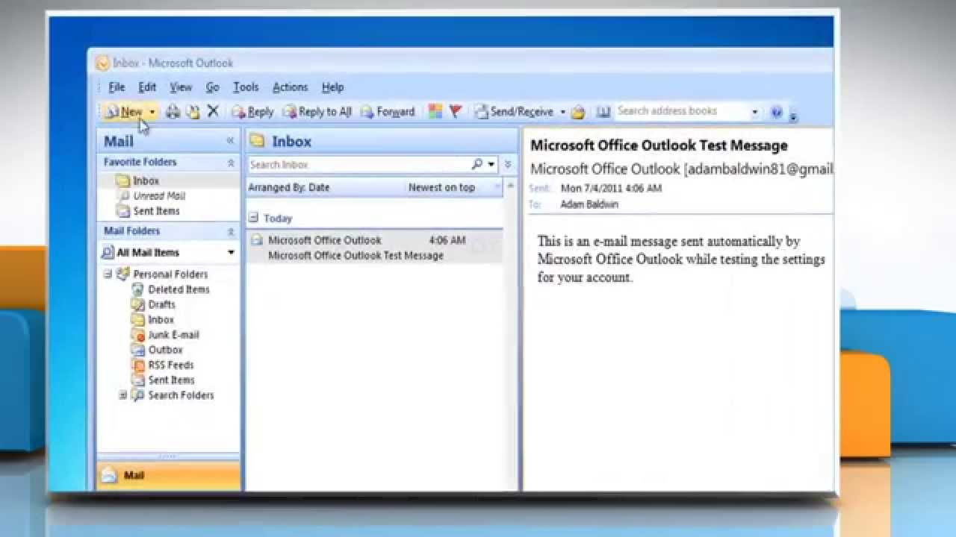Open the Drafts folder

[x=161, y=304]
